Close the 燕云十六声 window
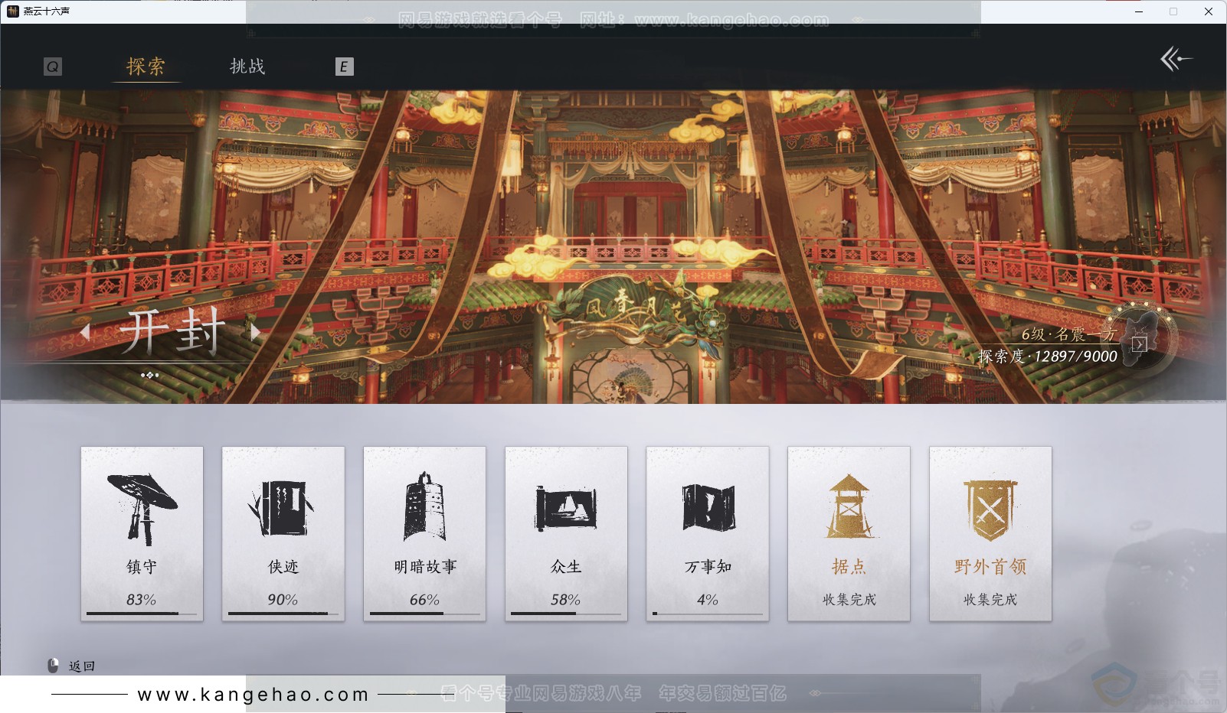 point(1209,11)
